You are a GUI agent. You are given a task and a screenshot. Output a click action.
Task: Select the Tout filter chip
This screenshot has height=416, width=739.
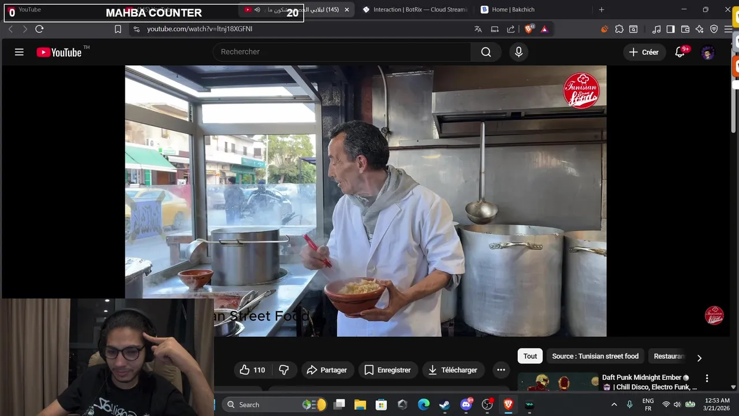pos(530,356)
